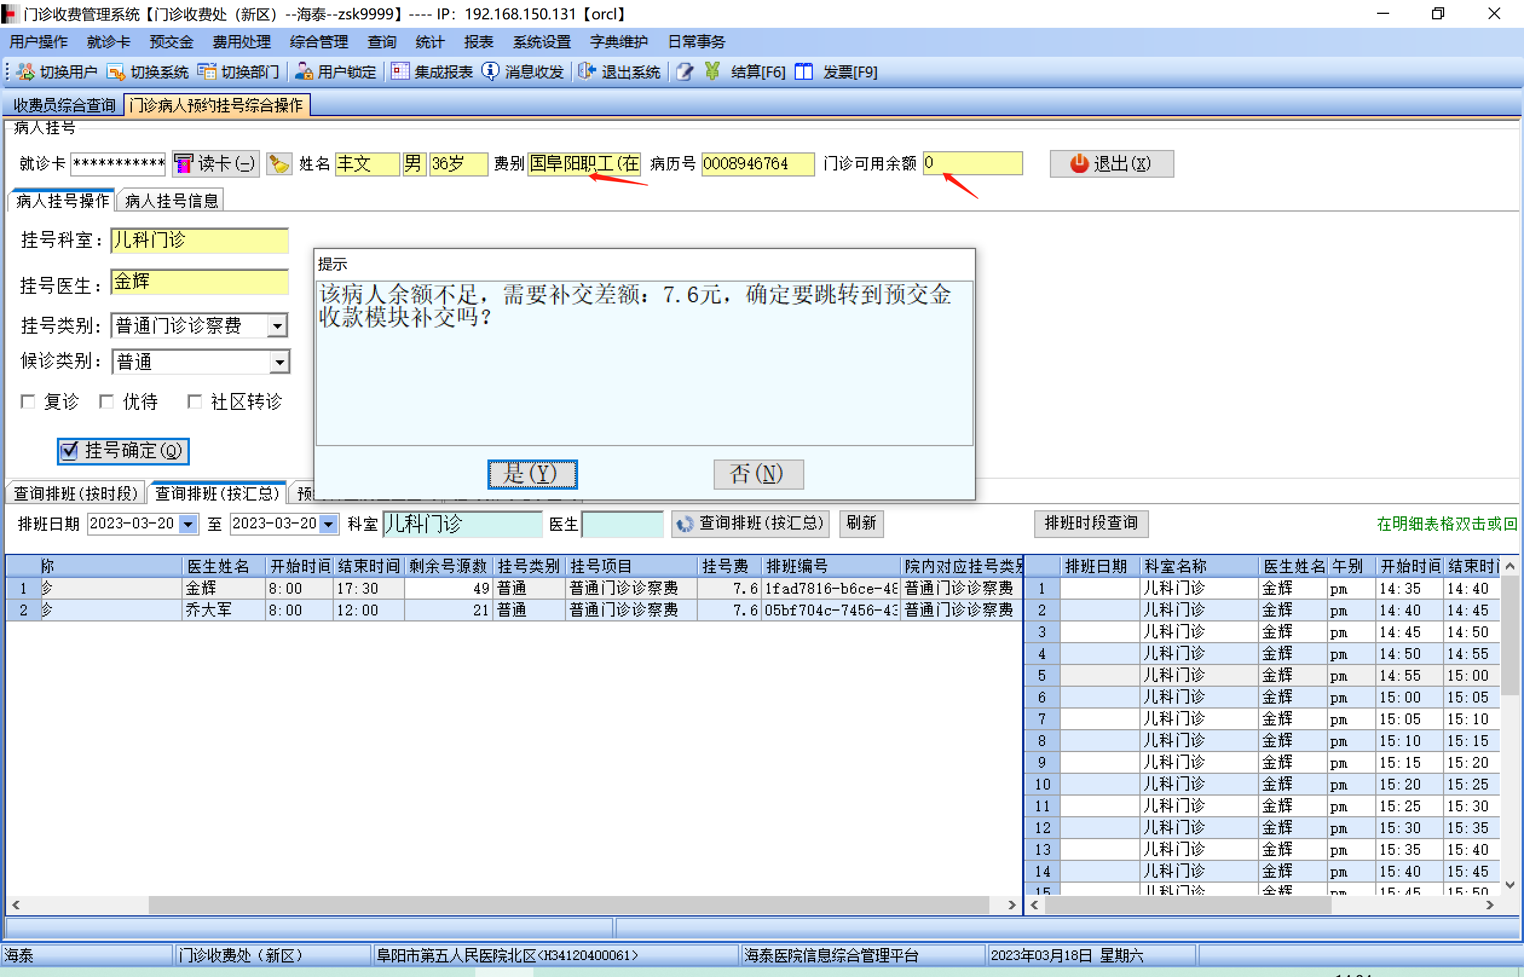Click the 切换用户 toolbar icon

click(x=26, y=72)
